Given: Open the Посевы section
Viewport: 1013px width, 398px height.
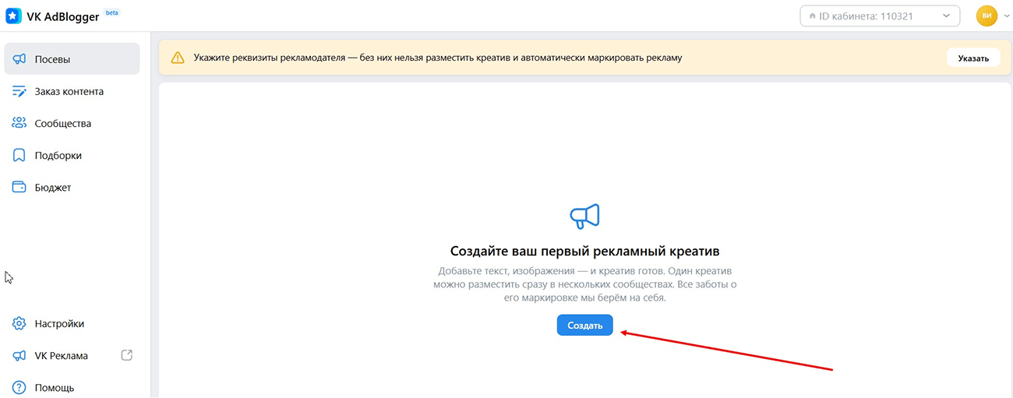Looking at the screenshot, I should (72, 59).
